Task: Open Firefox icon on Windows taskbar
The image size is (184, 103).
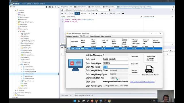Action: tap(92, 101)
